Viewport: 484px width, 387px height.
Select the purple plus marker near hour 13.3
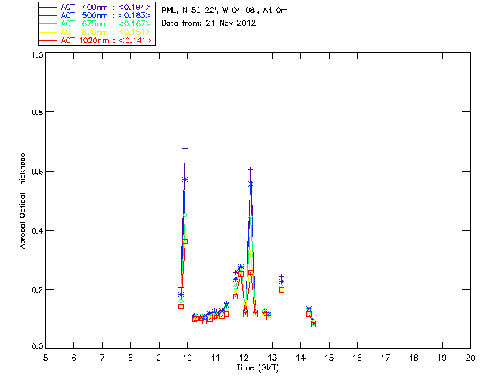[x=281, y=277]
